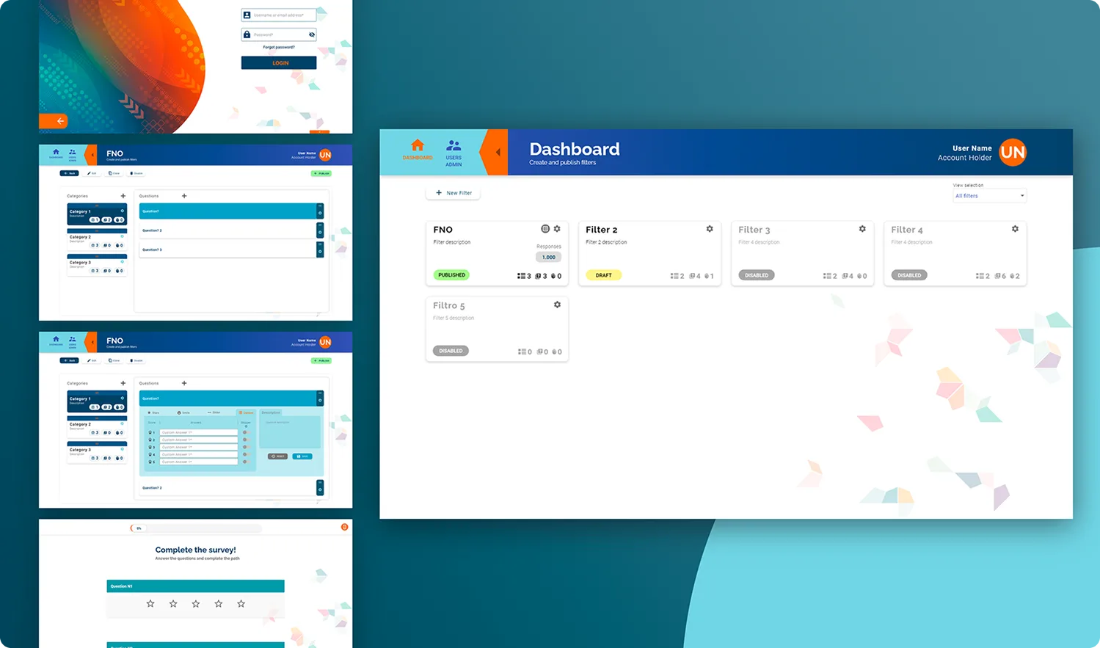Viewport: 1100px width, 648px height.
Task: Click Disable button in upper FNO editor
Action: click(x=136, y=173)
